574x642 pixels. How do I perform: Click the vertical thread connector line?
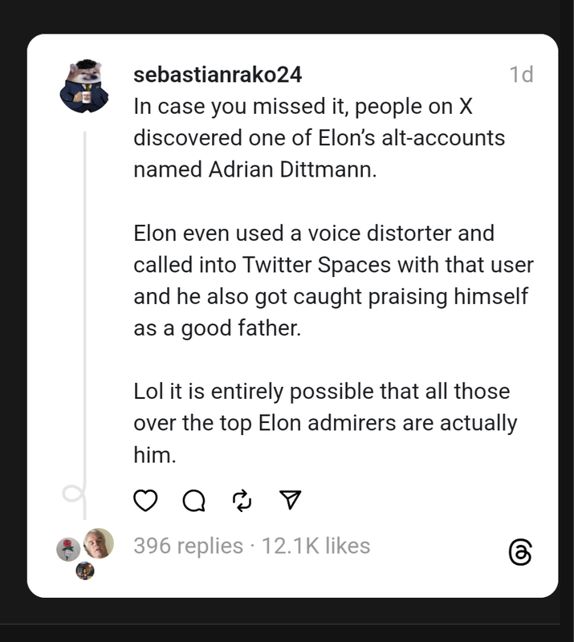tap(85, 307)
